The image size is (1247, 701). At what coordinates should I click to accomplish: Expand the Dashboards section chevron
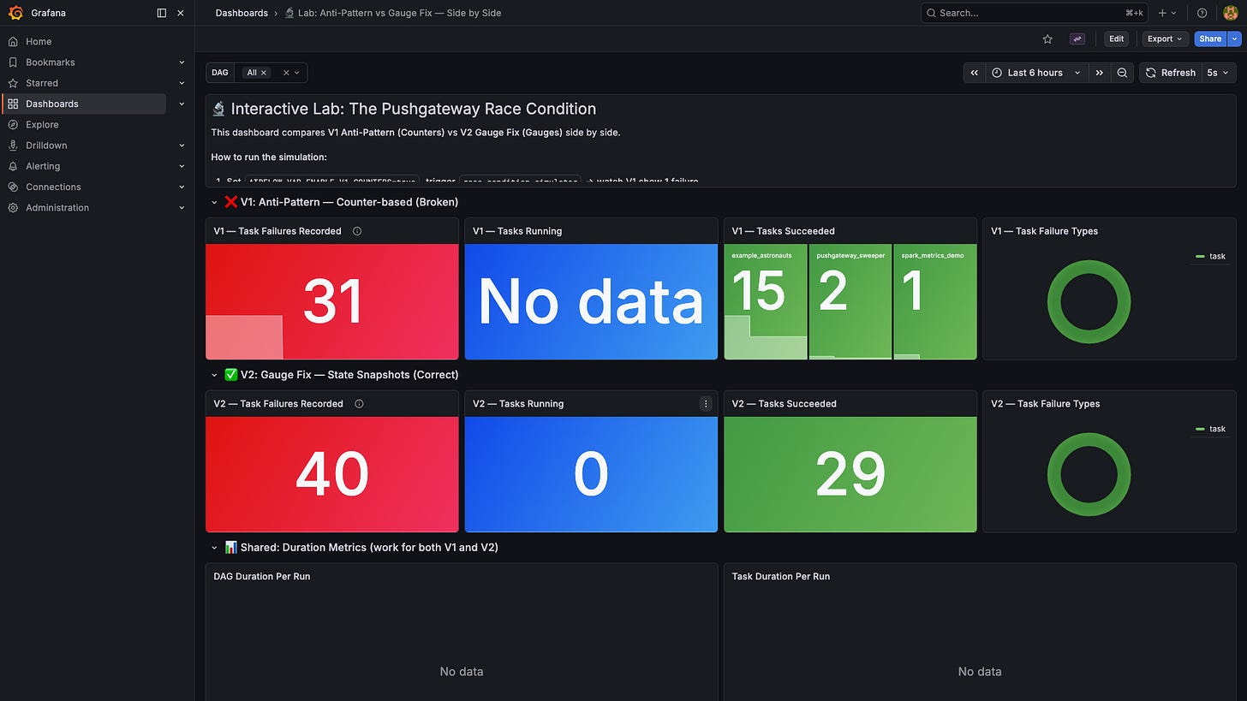click(182, 104)
